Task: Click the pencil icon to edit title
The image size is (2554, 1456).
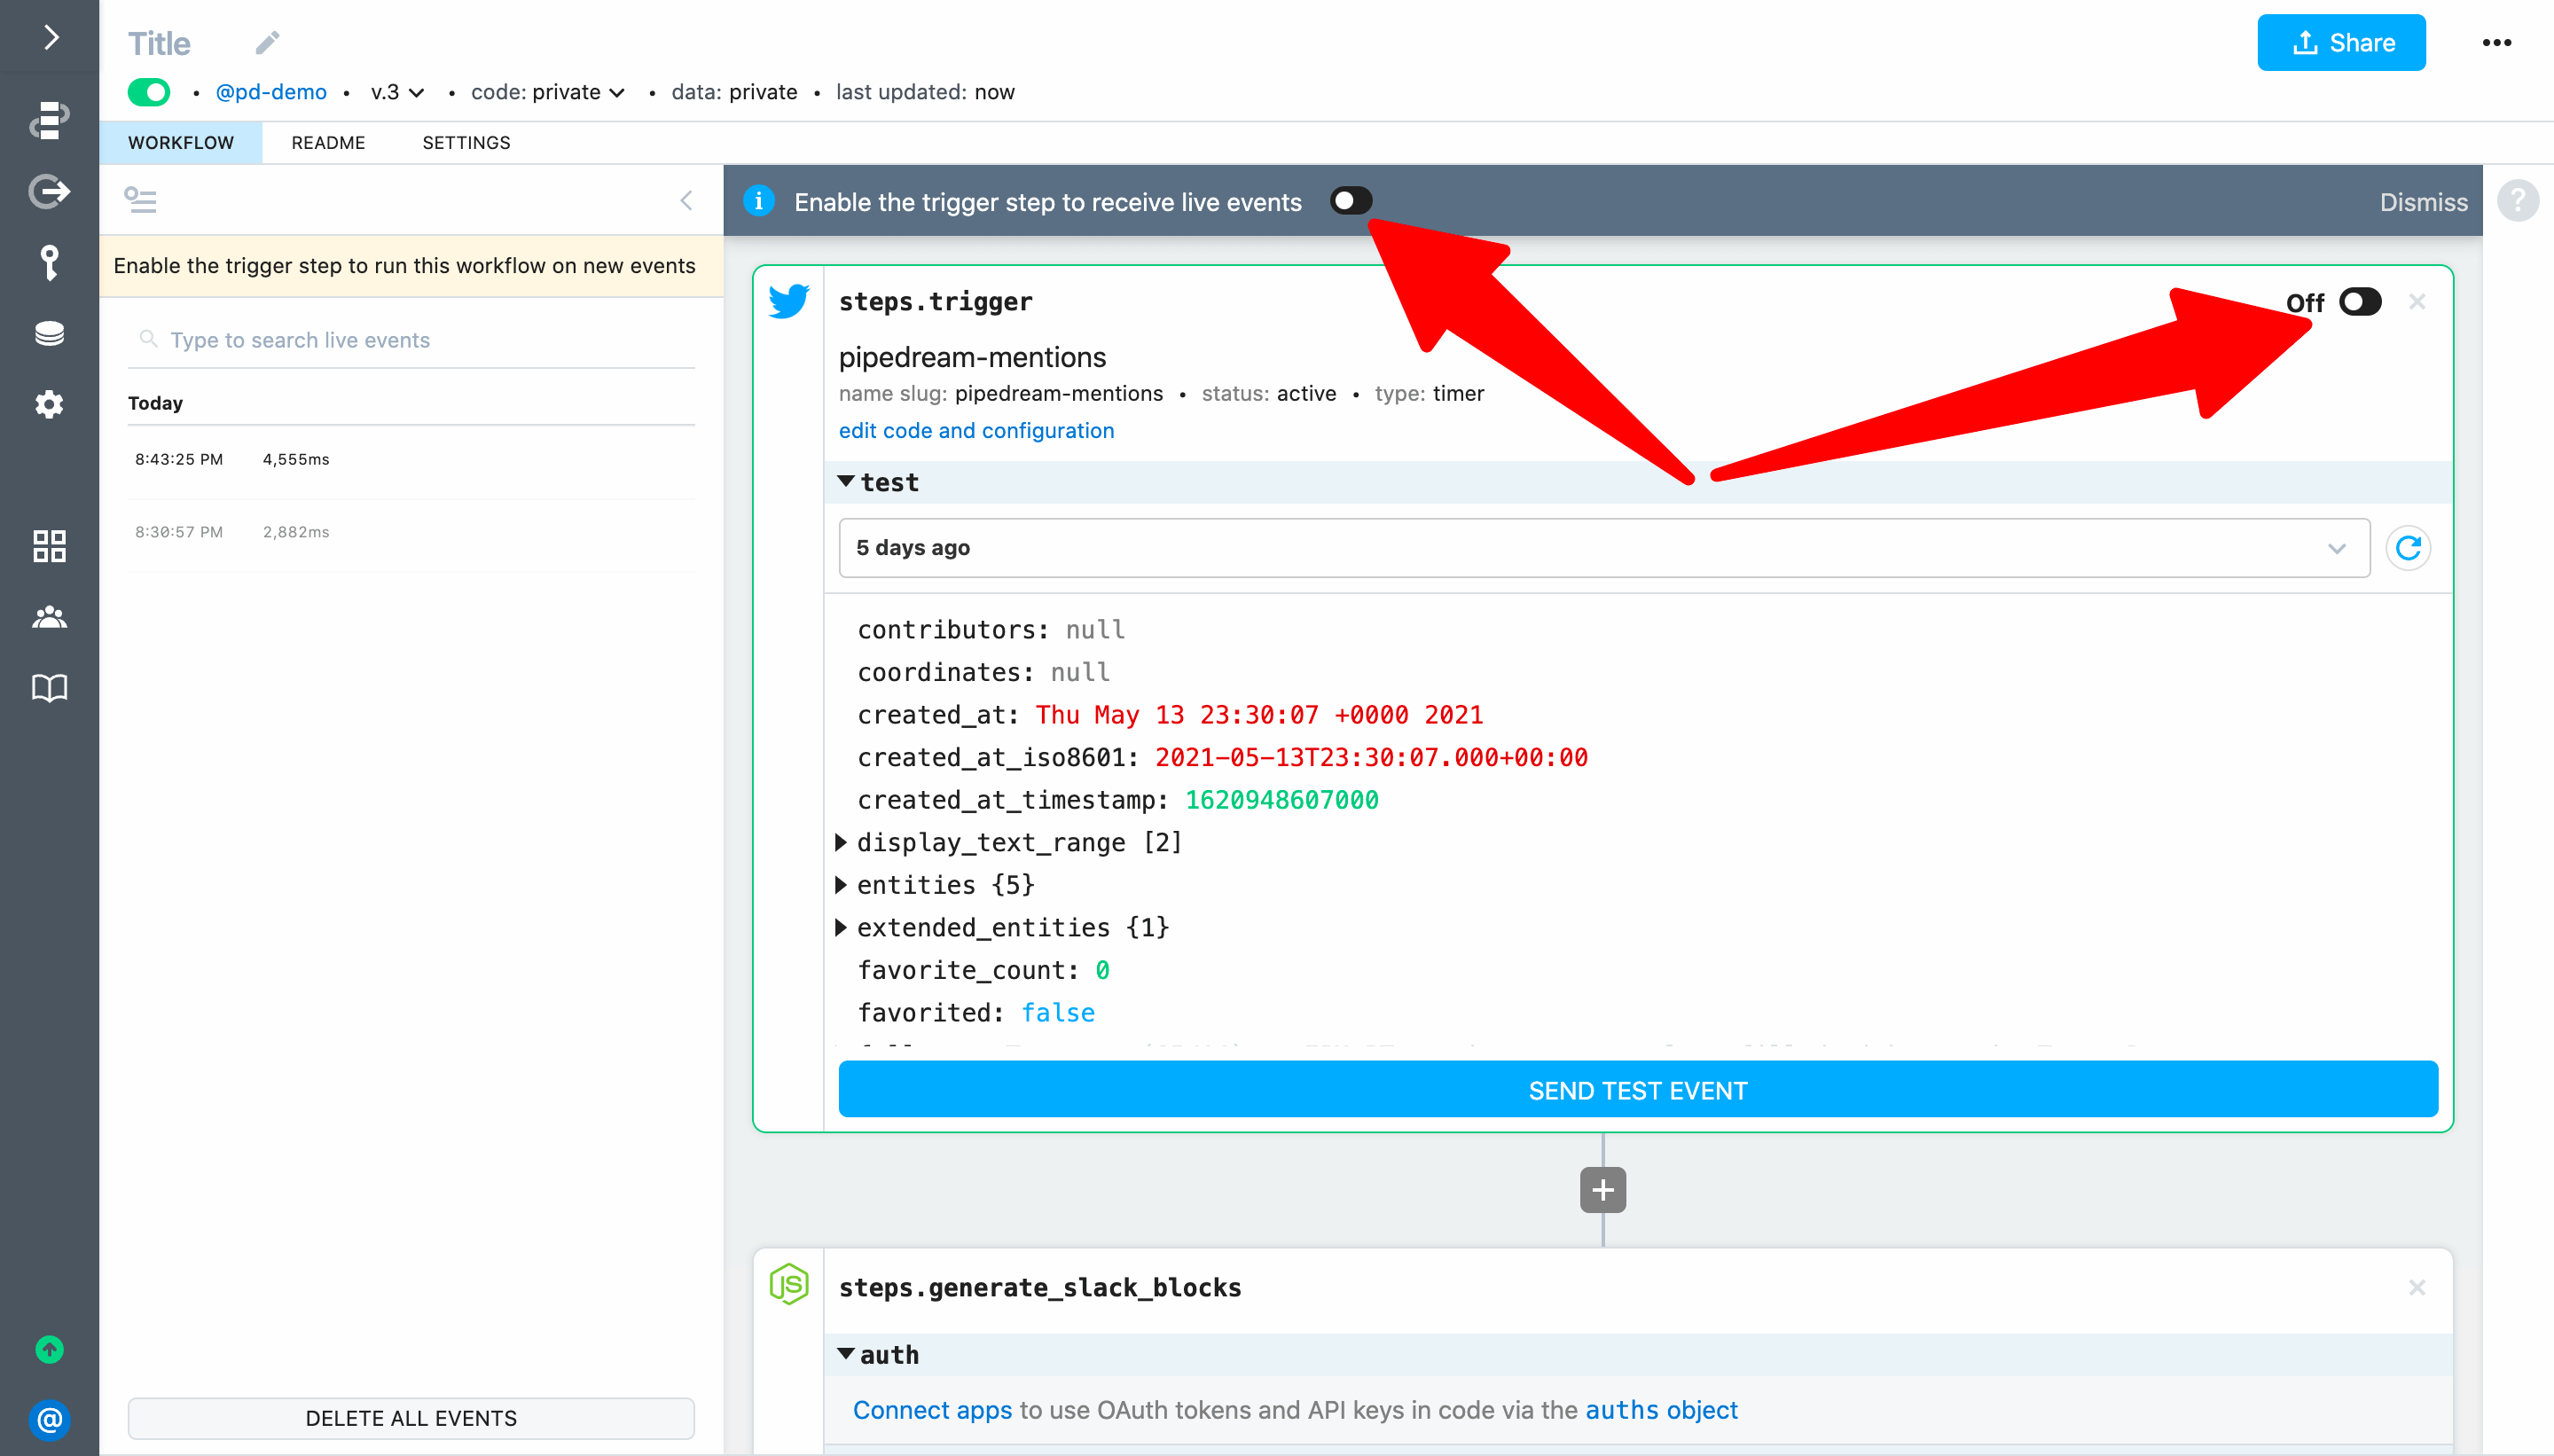Action: click(x=267, y=43)
